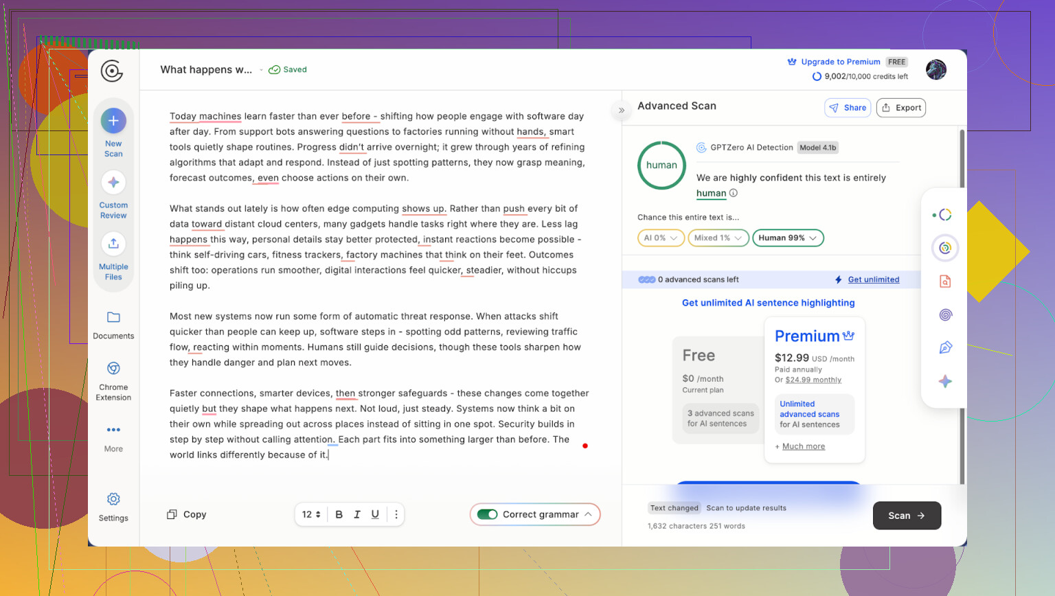The height and width of the screenshot is (596, 1055).
Task: Expand the AI 0% dropdown
Action: click(661, 238)
